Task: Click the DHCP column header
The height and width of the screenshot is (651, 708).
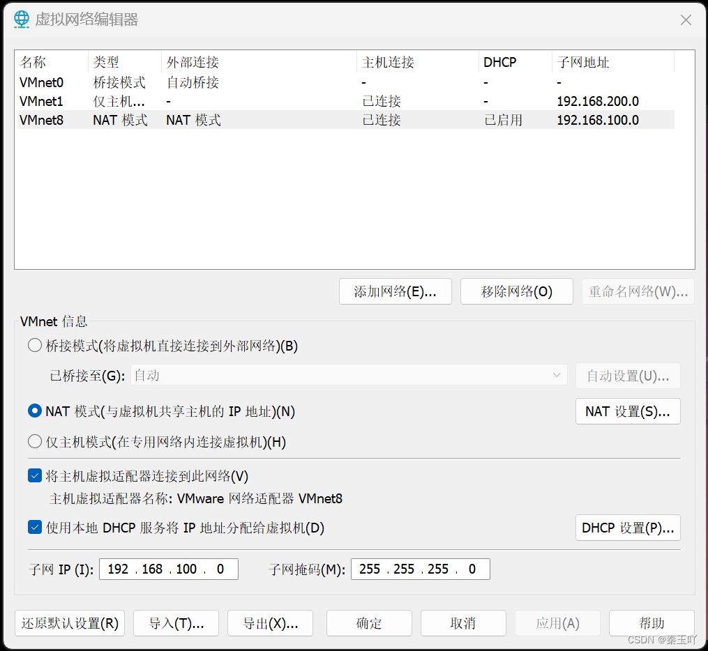Action: 515,62
